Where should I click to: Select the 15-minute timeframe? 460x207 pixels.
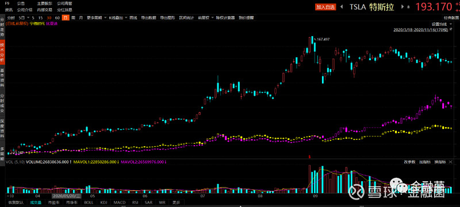pos(40,18)
